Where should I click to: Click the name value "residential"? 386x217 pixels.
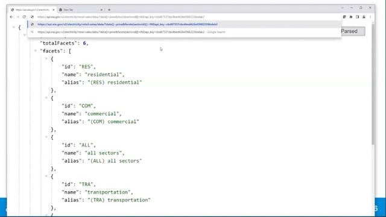pos(103,75)
